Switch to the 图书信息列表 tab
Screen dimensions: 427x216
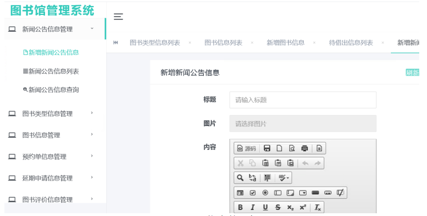tap(223, 43)
